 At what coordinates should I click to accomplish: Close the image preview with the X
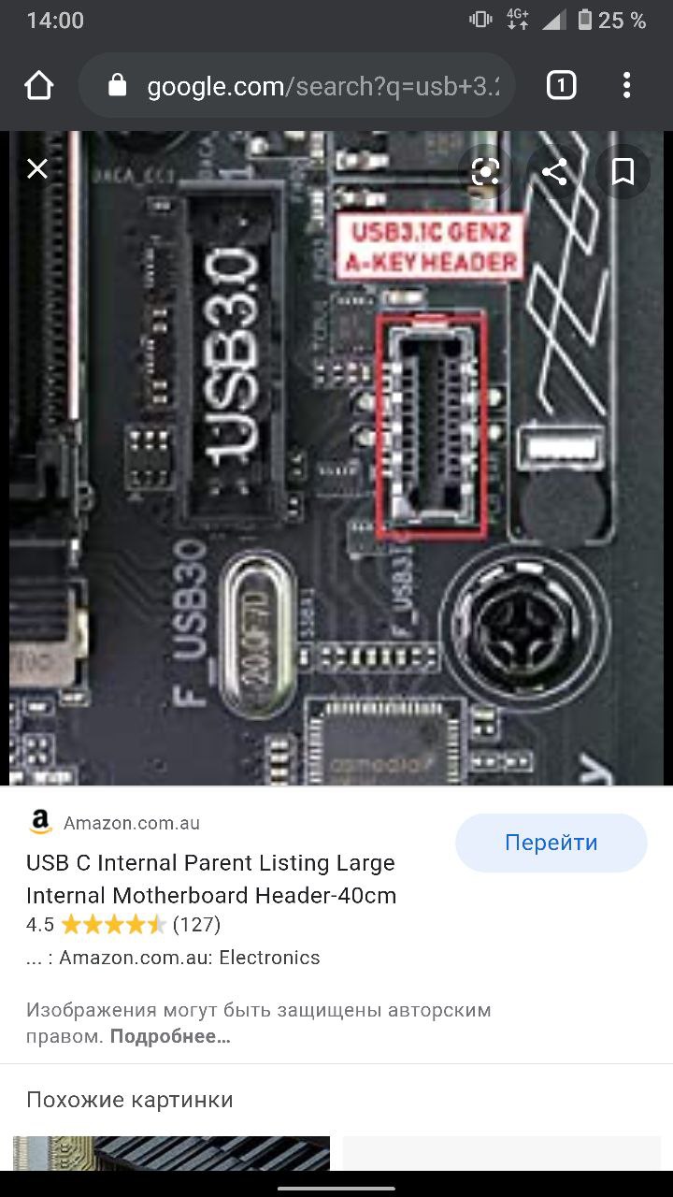coord(37,168)
